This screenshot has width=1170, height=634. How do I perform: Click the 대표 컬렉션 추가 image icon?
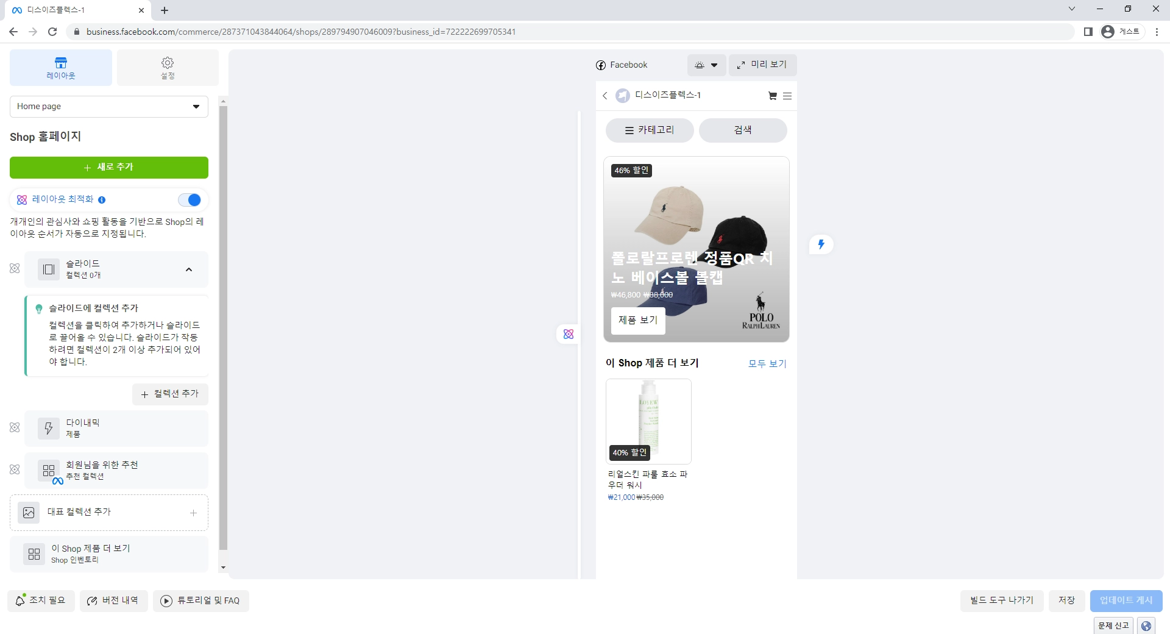pyautogui.click(x=29, y=513)
